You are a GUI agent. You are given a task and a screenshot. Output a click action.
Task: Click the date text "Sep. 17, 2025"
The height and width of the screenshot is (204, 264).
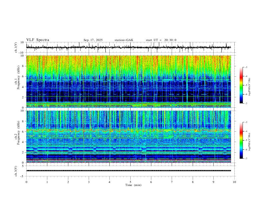pyautogui.click(x=93, y=40)
